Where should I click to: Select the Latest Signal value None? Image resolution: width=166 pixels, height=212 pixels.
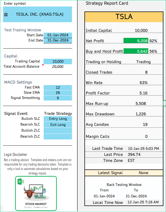point(144,173)
